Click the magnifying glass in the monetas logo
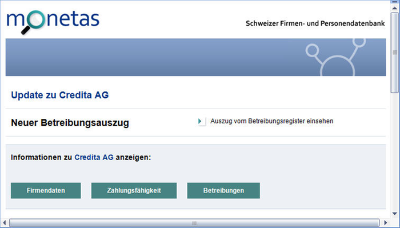 [33, 22]
